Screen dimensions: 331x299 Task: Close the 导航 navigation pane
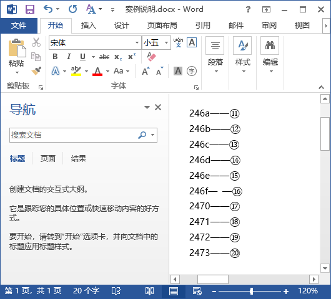tap(158, 107)
